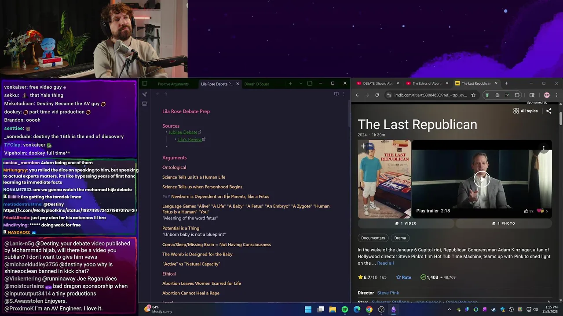Open a new Chrome tab
Viewport: 563px width, 316px height.
coord(506,83)
